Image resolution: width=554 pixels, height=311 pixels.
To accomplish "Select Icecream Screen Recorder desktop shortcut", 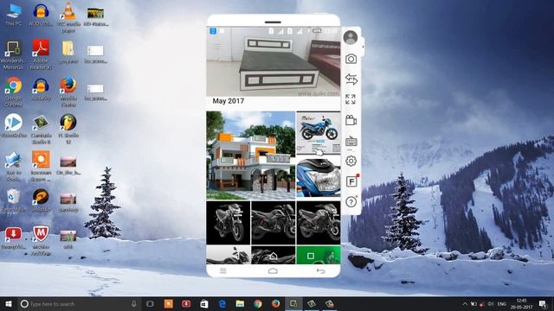I will tap(41, 166).
